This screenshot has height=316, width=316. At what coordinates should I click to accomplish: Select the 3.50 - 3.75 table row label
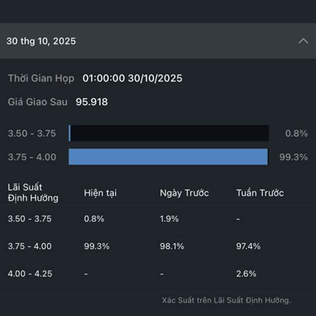[x=29, y=219]
